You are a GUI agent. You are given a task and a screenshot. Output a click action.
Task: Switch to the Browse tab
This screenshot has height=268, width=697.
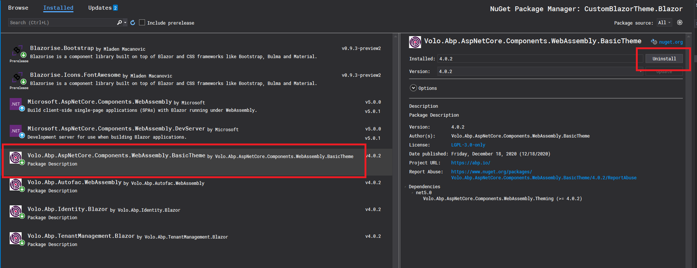coord(18,8)
